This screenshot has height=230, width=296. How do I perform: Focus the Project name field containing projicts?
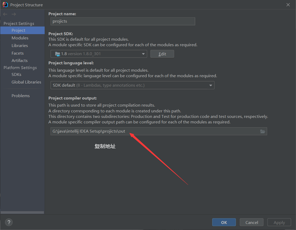point(123,21)
